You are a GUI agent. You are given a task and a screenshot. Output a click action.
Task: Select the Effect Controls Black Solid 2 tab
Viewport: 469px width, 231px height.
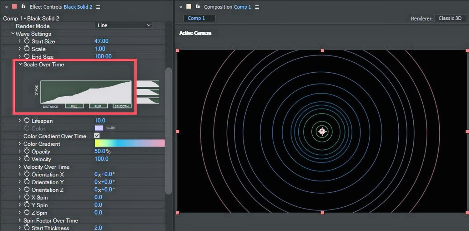[x=61, y=7]
